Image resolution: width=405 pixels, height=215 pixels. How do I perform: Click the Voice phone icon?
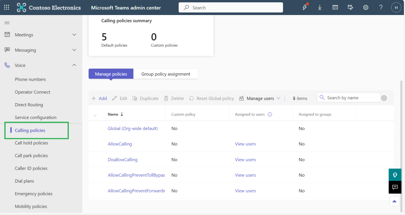coord(7,65)
